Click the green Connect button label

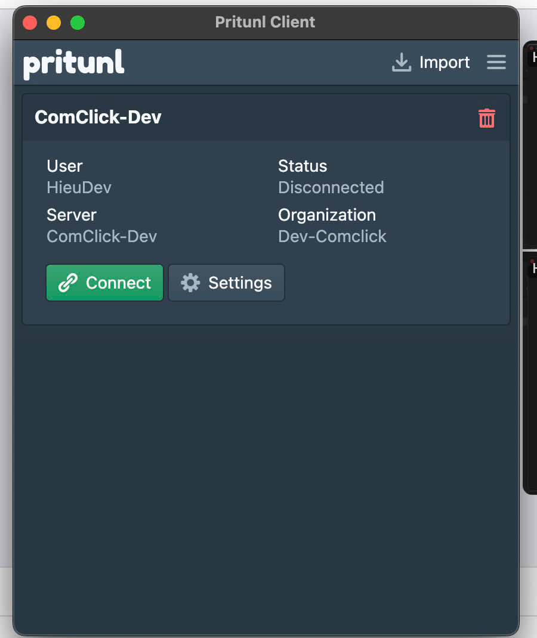click(119, 283)
